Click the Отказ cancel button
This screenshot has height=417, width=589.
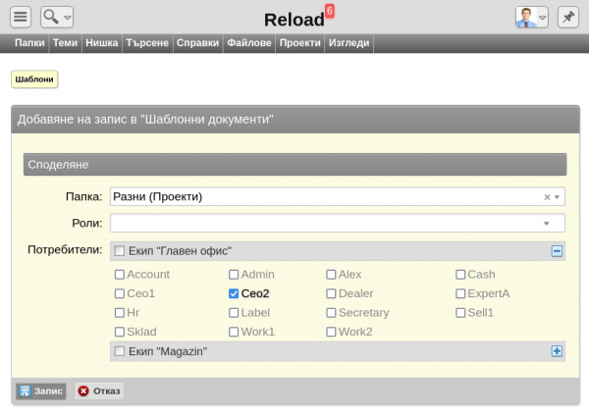pos(99,391)
